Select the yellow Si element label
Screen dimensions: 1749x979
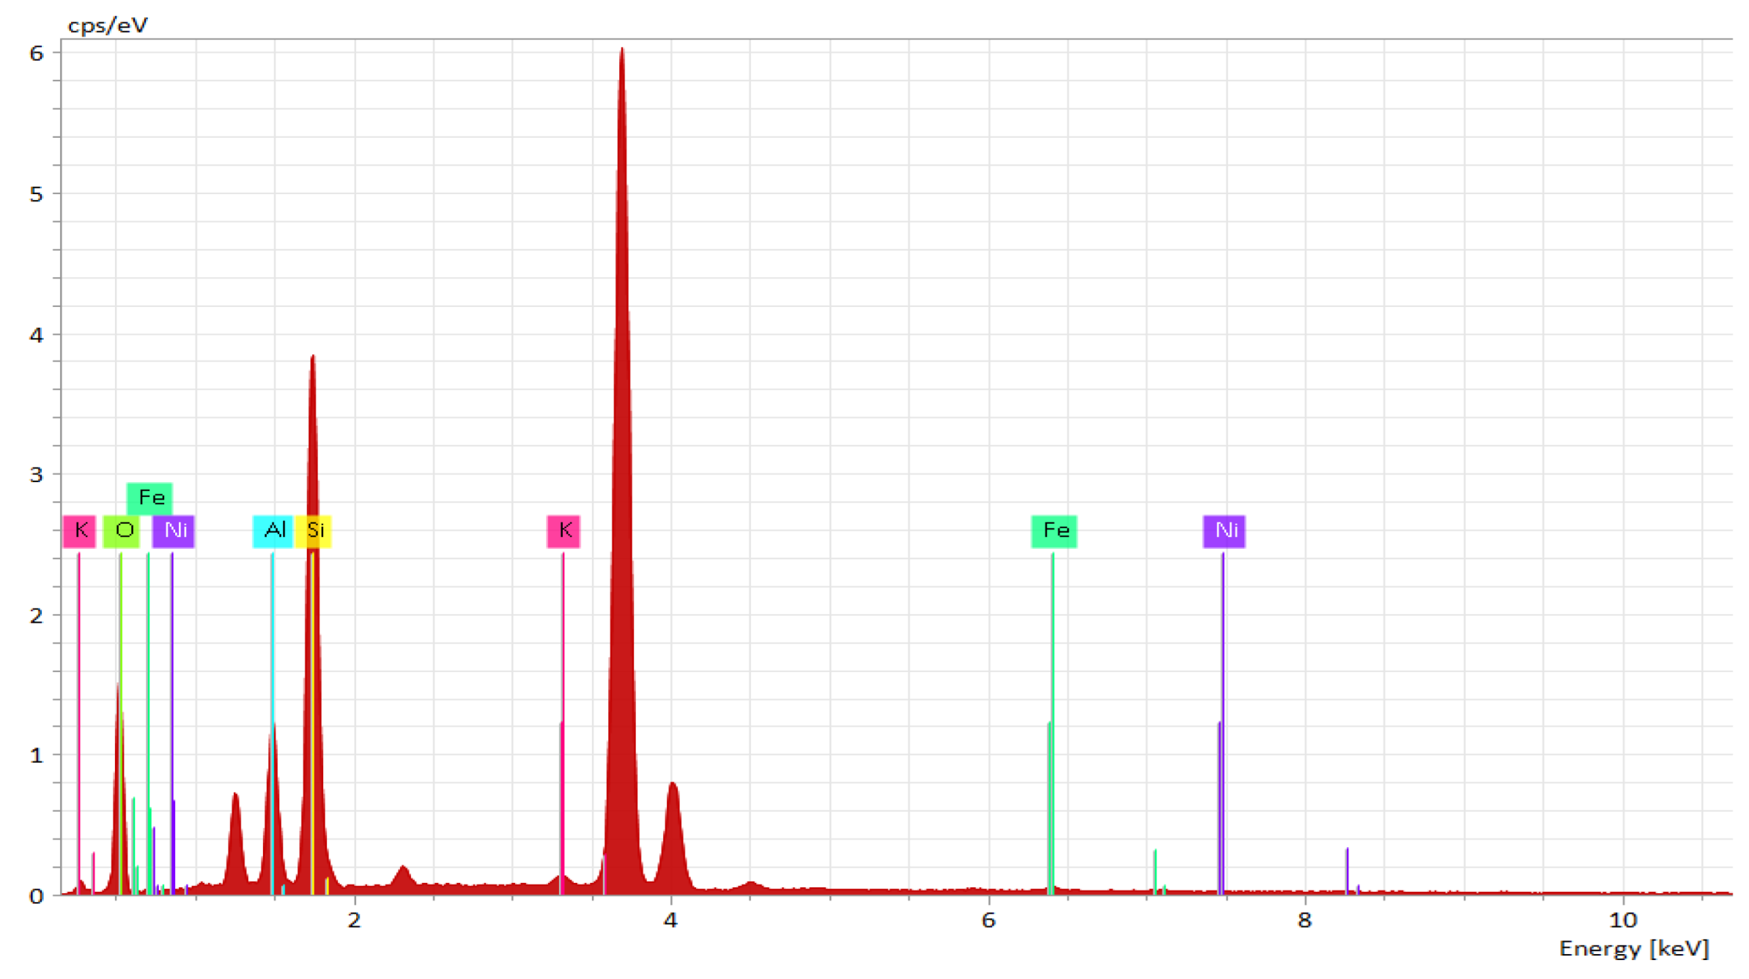pyautogui.click(x=314, y=531)
